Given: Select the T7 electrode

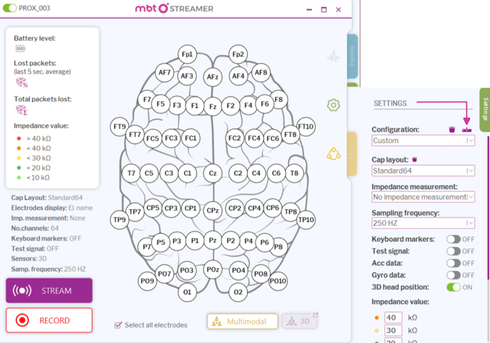Looking at the screenshot, I should click(131, 173).
